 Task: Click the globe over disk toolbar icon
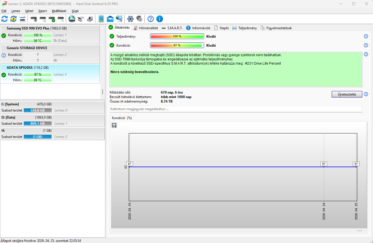click(x=72, y=19)
